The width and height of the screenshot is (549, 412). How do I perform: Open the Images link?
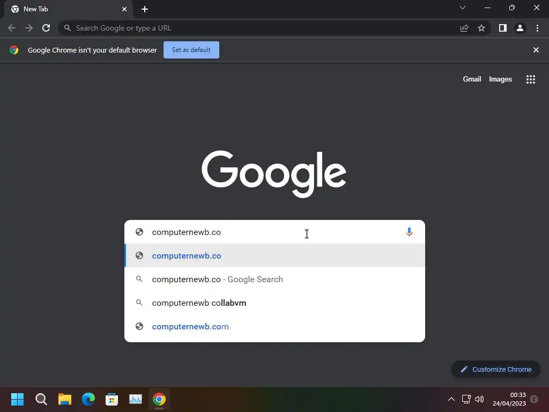pos(500,79)
